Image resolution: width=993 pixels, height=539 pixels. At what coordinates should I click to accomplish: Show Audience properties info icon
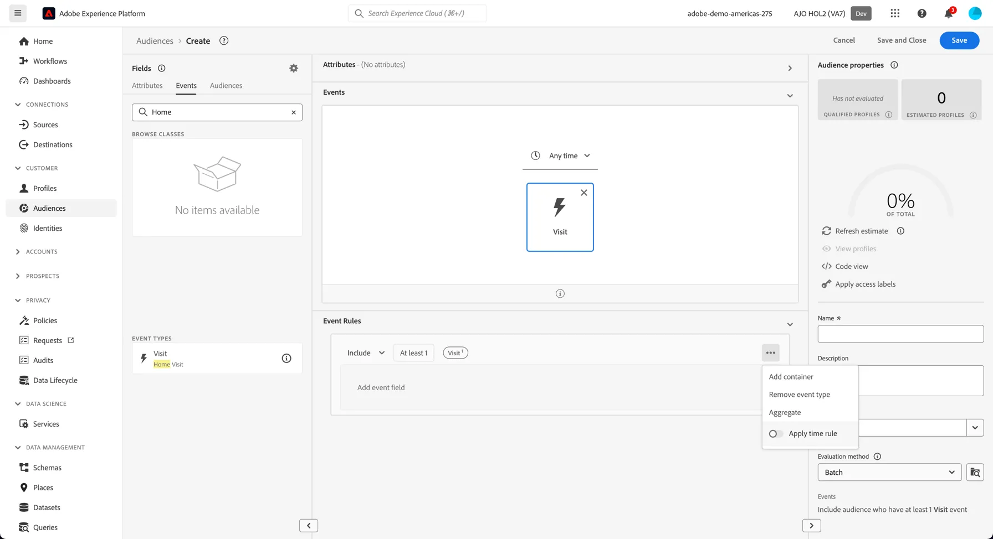894,65
